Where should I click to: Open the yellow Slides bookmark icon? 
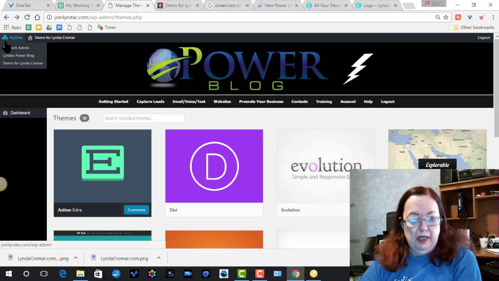pos(39,27)
